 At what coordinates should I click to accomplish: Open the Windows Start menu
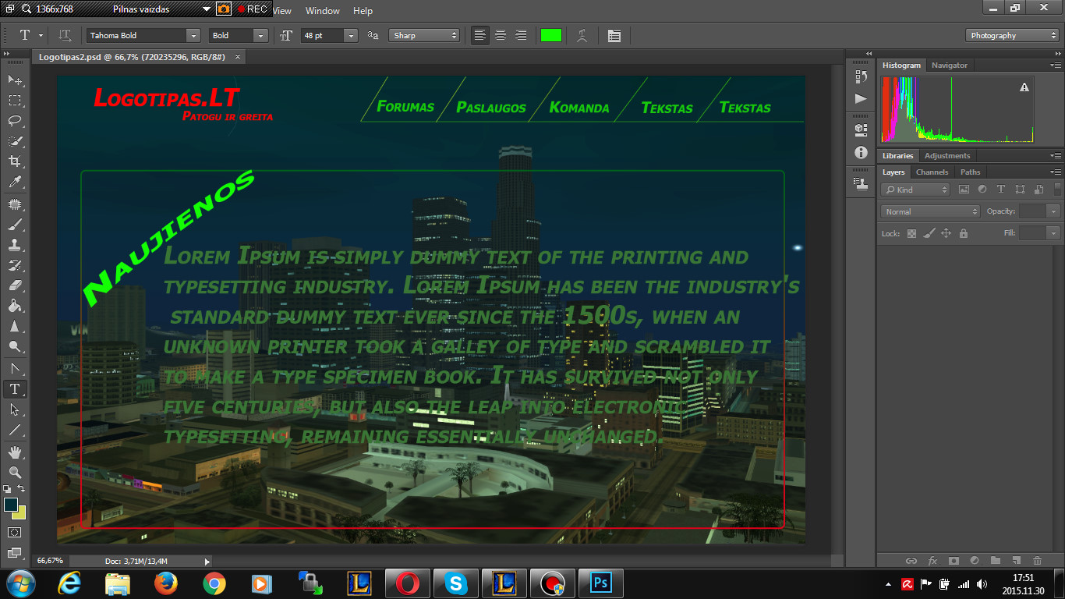pyautogui.click(x=20, y=583)
